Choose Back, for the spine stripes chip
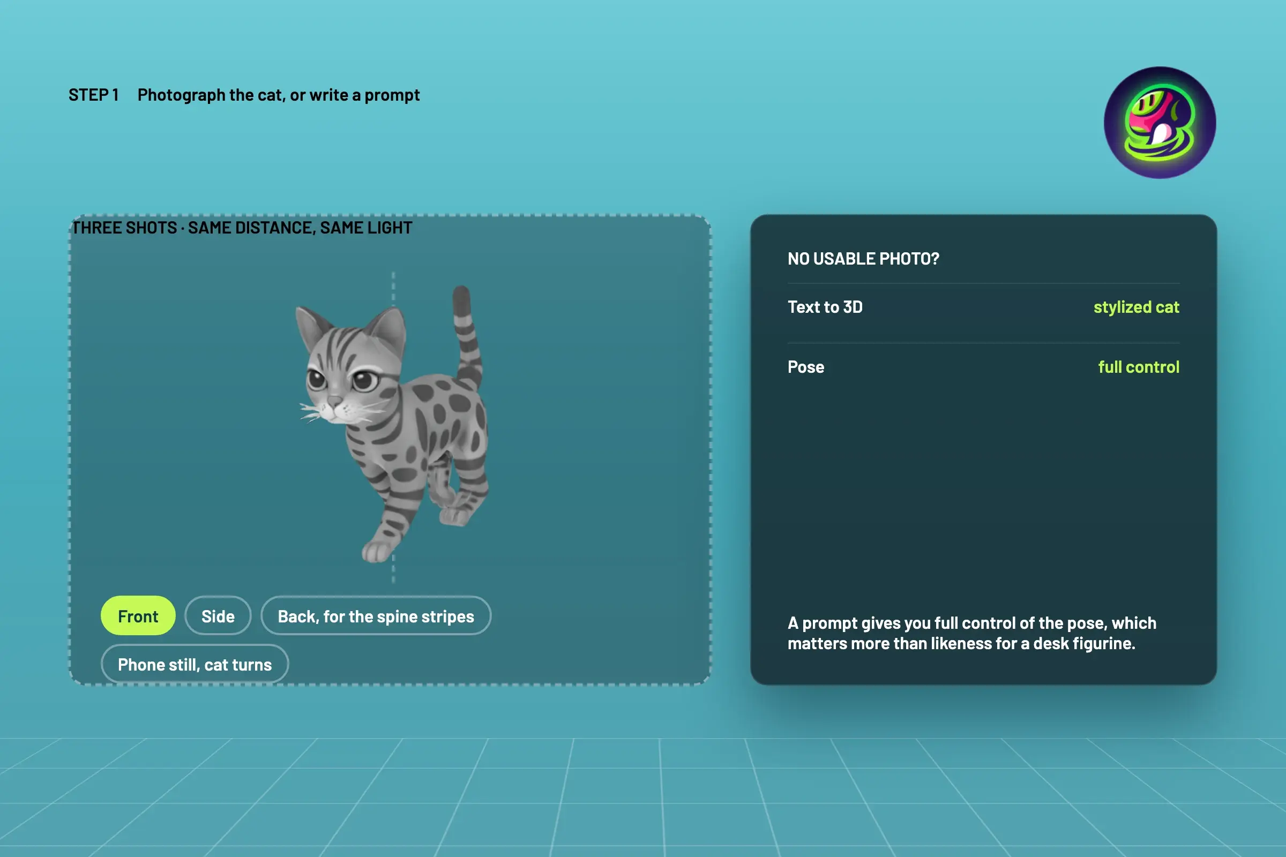 [376, 616]
